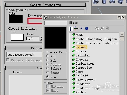Click the browser search name field

(56, 23)
